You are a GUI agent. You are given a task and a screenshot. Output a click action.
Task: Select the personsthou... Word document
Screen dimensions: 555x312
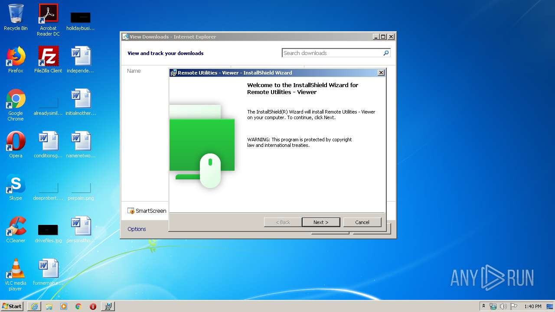(81, 230)
